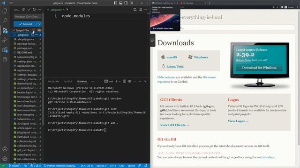The width and height of the screenshot is (300, 168).
Task: Open the Windows download link
Action: [201, 57]
